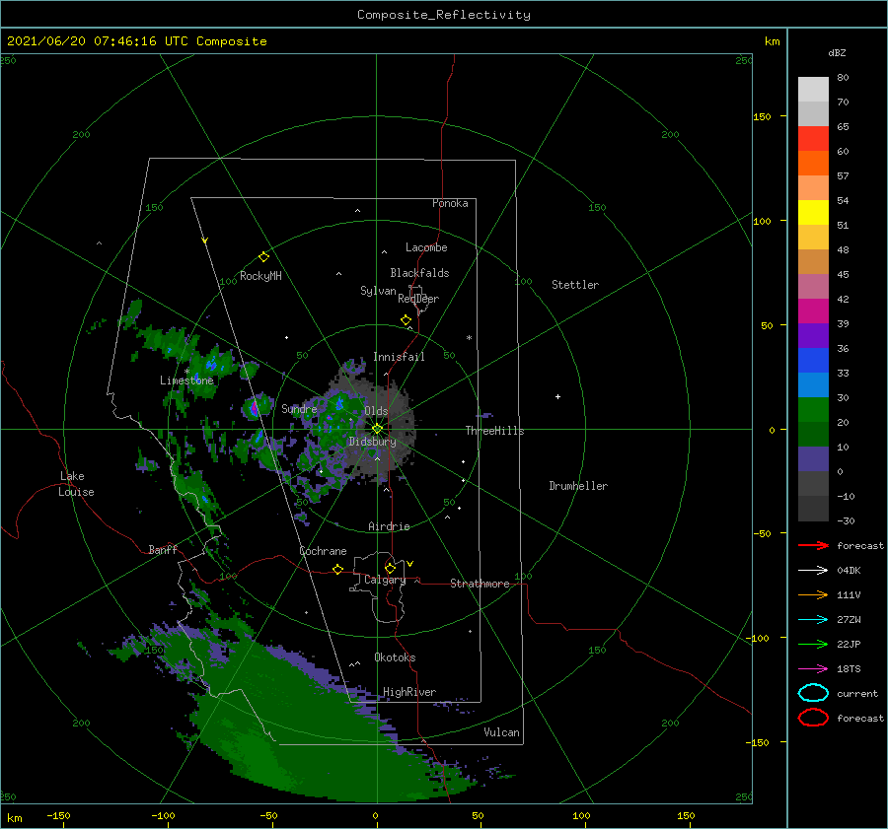This screenshot has height=829, width=888.
Task: Click the RockyMH label
Action: [260, 276]
